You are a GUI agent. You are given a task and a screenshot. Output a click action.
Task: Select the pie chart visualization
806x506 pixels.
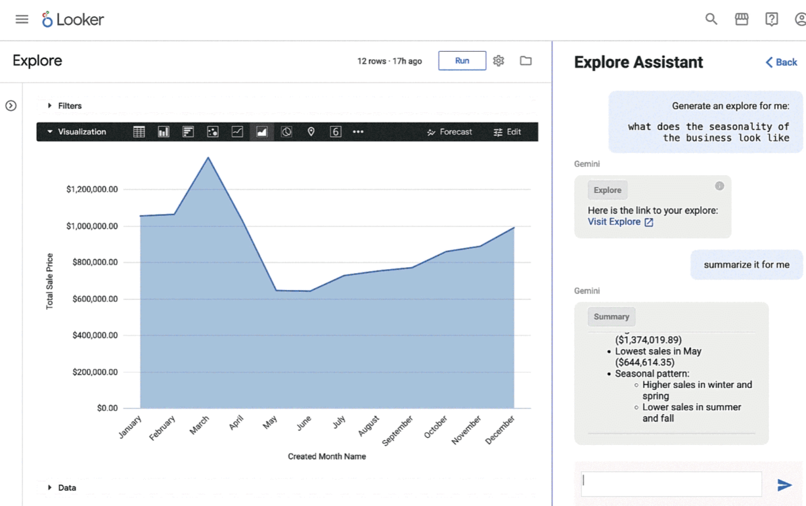(x=286, y=132)
